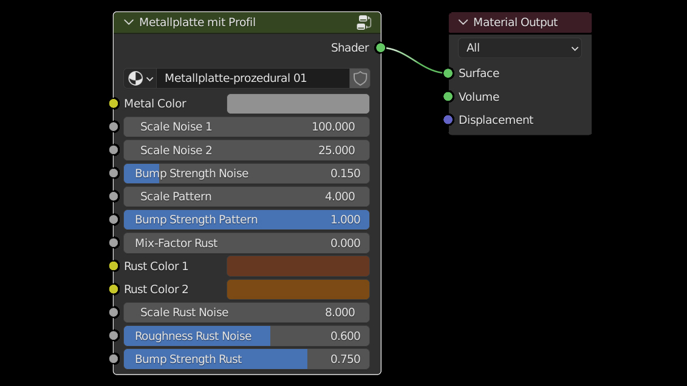Click the Roughness Rust Noise slider

coord(246,336)
